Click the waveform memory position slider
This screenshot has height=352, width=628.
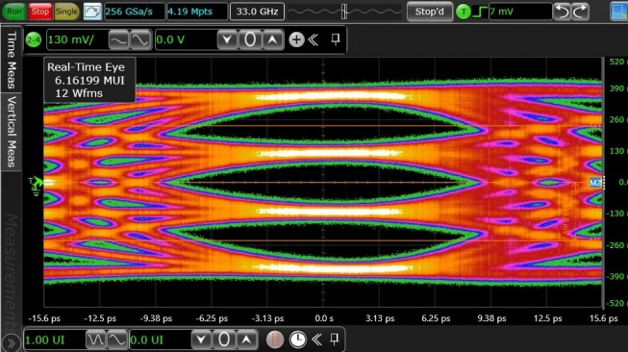coord(344,12)
